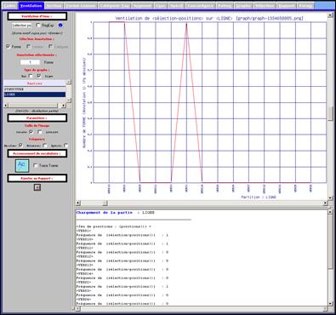336x315 pixels.
Task: Click the results text pane scroll-up arrow
Action: (330, 212)
